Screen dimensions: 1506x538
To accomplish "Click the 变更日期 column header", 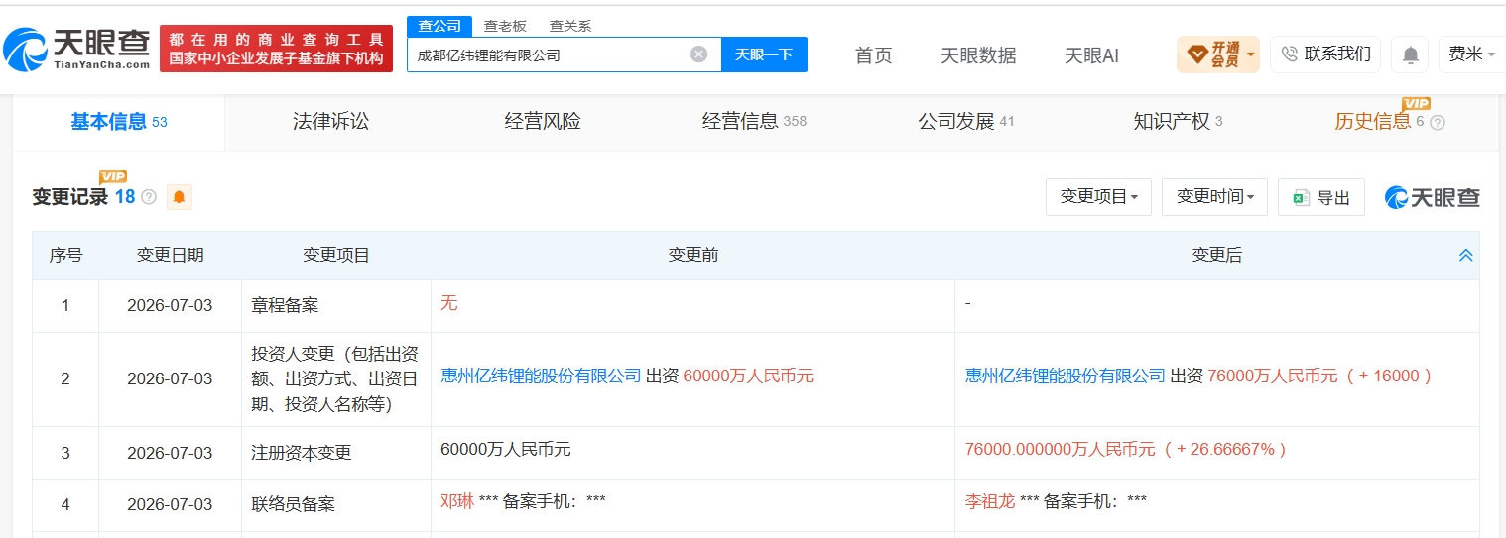I will coord(170,256).
